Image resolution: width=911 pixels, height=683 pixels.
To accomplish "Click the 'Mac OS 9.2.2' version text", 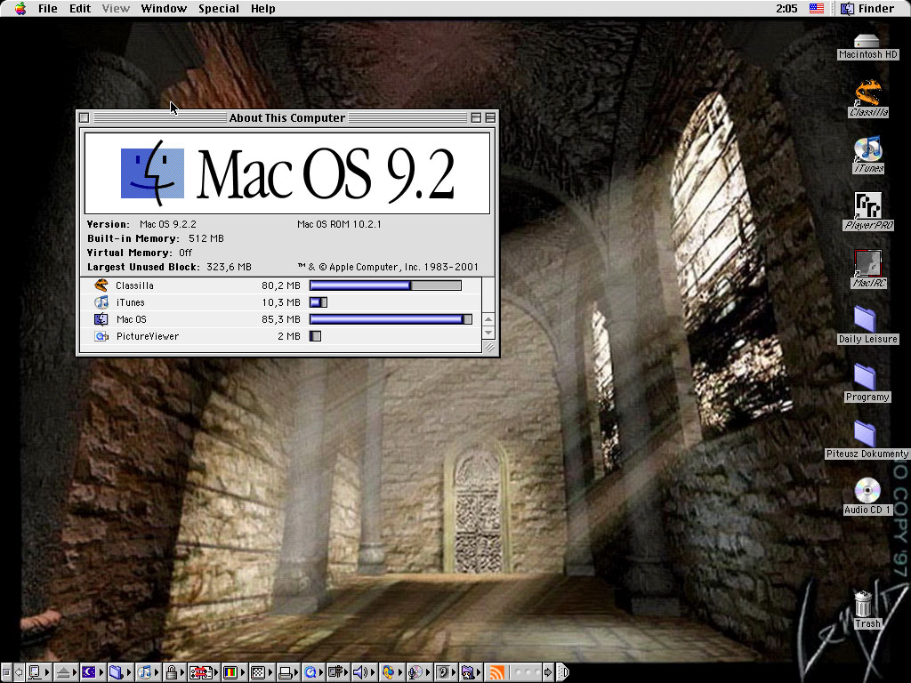I will 168,224.
